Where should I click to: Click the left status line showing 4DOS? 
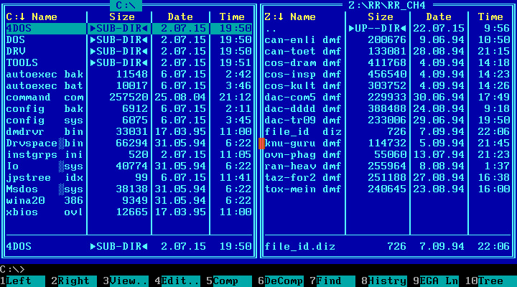point(129,247)
